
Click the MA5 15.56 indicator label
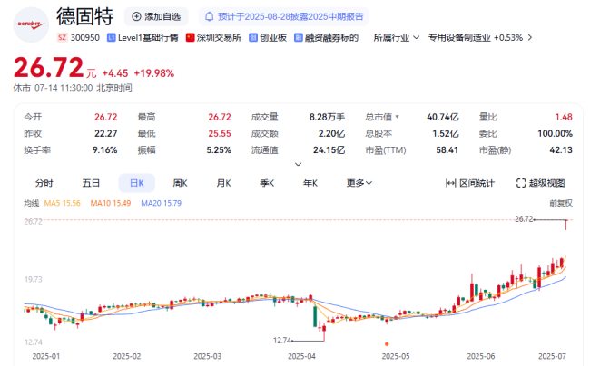63,203
